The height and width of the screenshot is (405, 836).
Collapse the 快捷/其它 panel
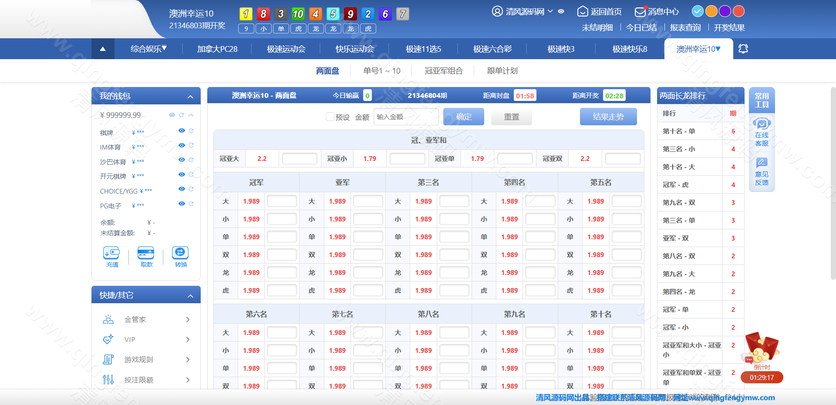[x=190, y=296]
